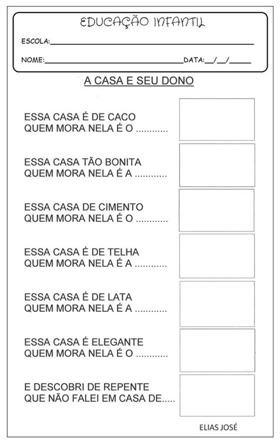Click the line QUE NÃO FALEI EM CASA DE
The image size is (280, 446).
pyautogui.click(x=100, y=398)
